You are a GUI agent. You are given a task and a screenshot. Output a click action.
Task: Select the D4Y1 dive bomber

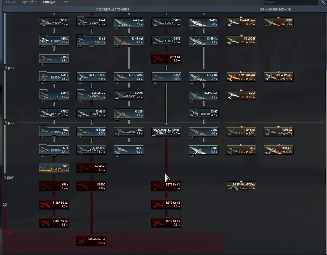pos(166,22)
